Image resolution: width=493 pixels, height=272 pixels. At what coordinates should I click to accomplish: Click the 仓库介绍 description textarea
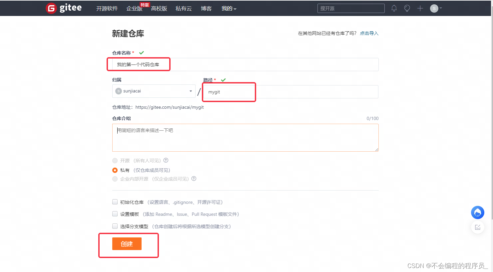246,138
